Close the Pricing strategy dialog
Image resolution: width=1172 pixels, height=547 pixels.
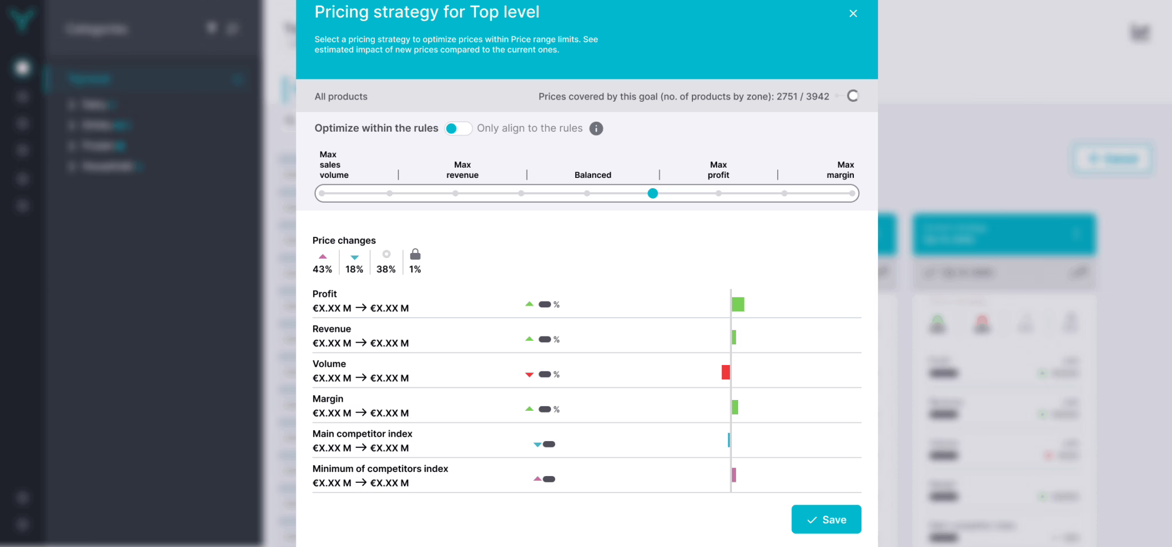pos(853,13)
